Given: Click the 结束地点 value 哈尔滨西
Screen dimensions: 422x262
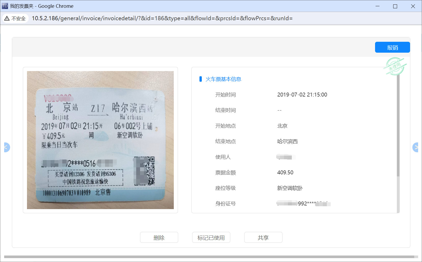Looking at the screenshot, I should tap(287, 141).
